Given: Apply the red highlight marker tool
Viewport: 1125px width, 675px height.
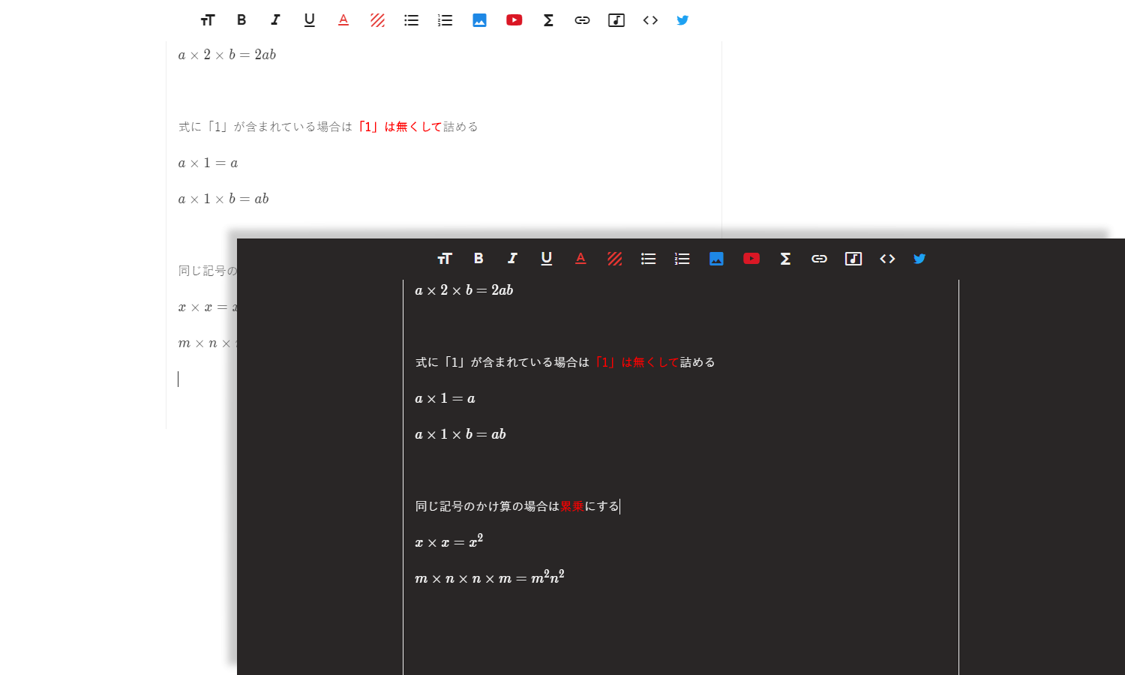Looking at the screenshot, I should click(614, 258).
